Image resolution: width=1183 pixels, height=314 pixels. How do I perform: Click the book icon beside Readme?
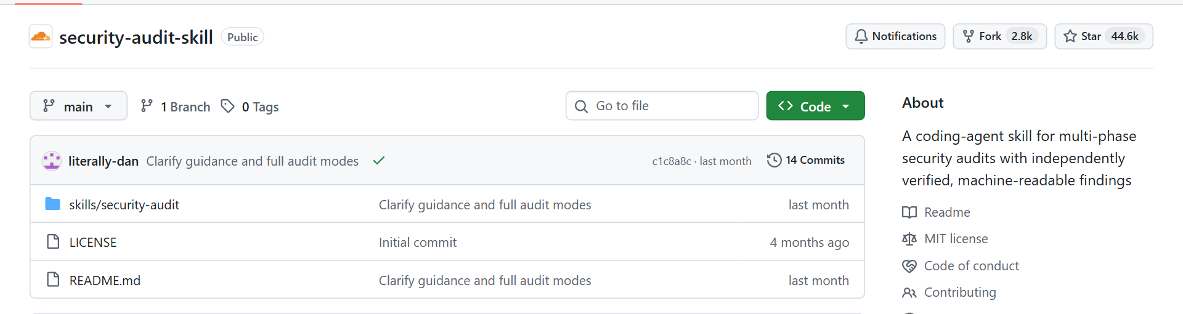pyautogui.click(x=909, y=212)
